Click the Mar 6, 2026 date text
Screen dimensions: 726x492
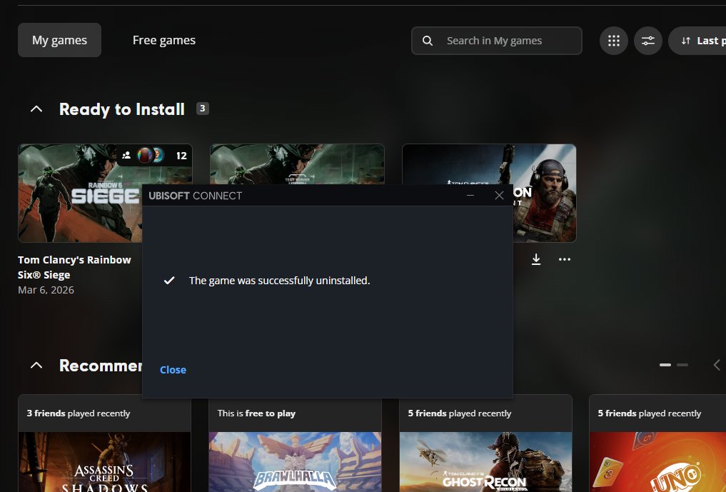point(46,290)
